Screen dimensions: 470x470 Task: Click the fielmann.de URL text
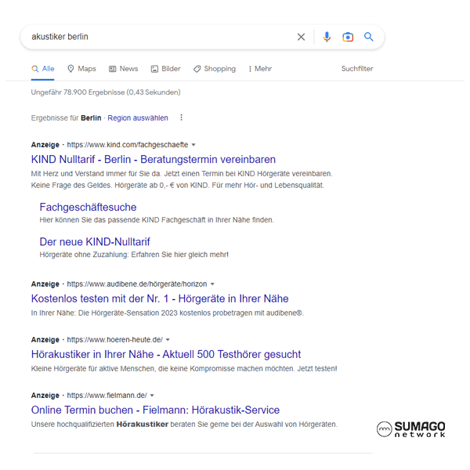[x=107, y=396]
